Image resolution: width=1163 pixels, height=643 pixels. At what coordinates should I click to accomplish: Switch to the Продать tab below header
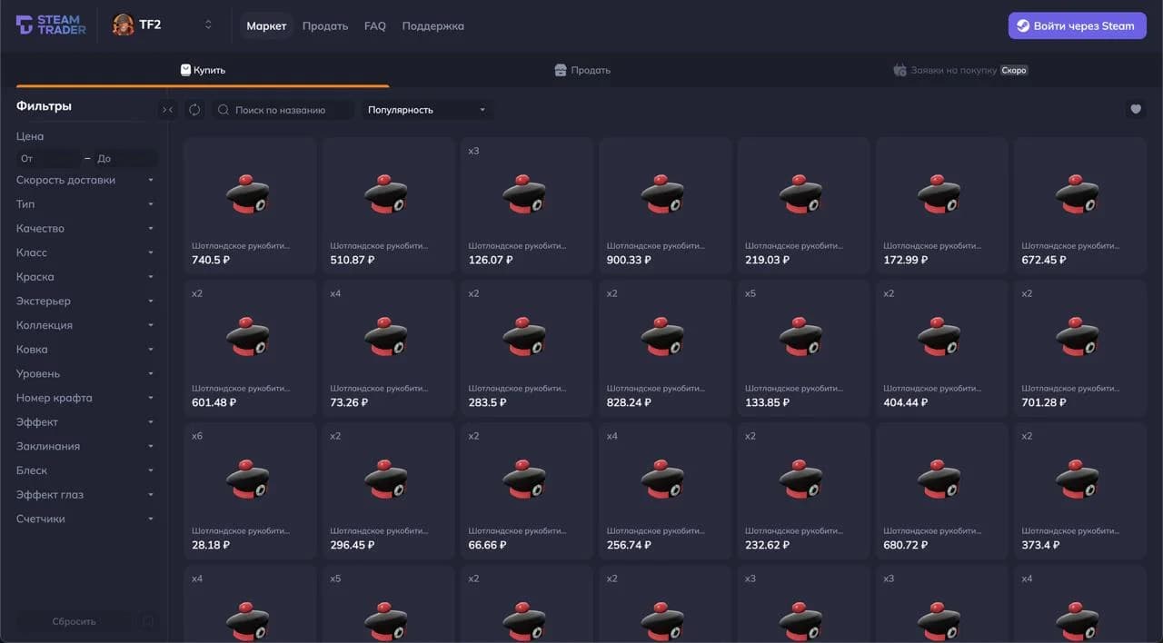(582, 70)
